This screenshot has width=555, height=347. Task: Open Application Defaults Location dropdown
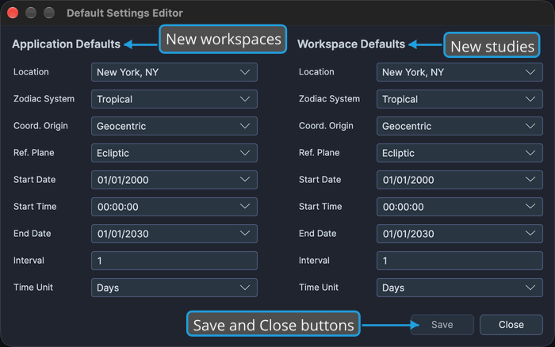[x=174, y=72]
